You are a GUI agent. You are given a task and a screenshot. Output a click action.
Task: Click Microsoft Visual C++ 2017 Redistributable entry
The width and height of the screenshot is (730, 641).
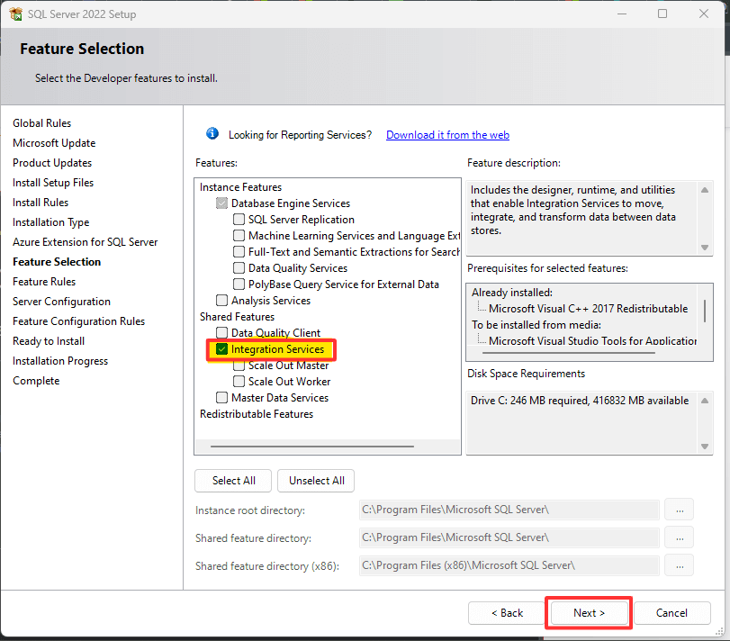tap(588, 309)
